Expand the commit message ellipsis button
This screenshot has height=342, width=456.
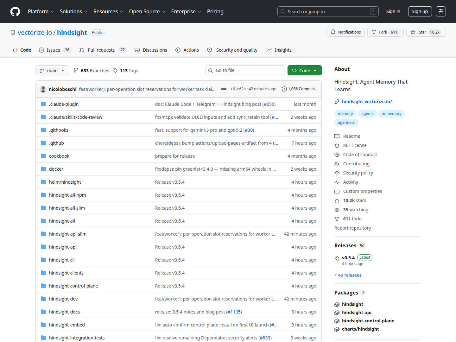(x=224, y=89)
